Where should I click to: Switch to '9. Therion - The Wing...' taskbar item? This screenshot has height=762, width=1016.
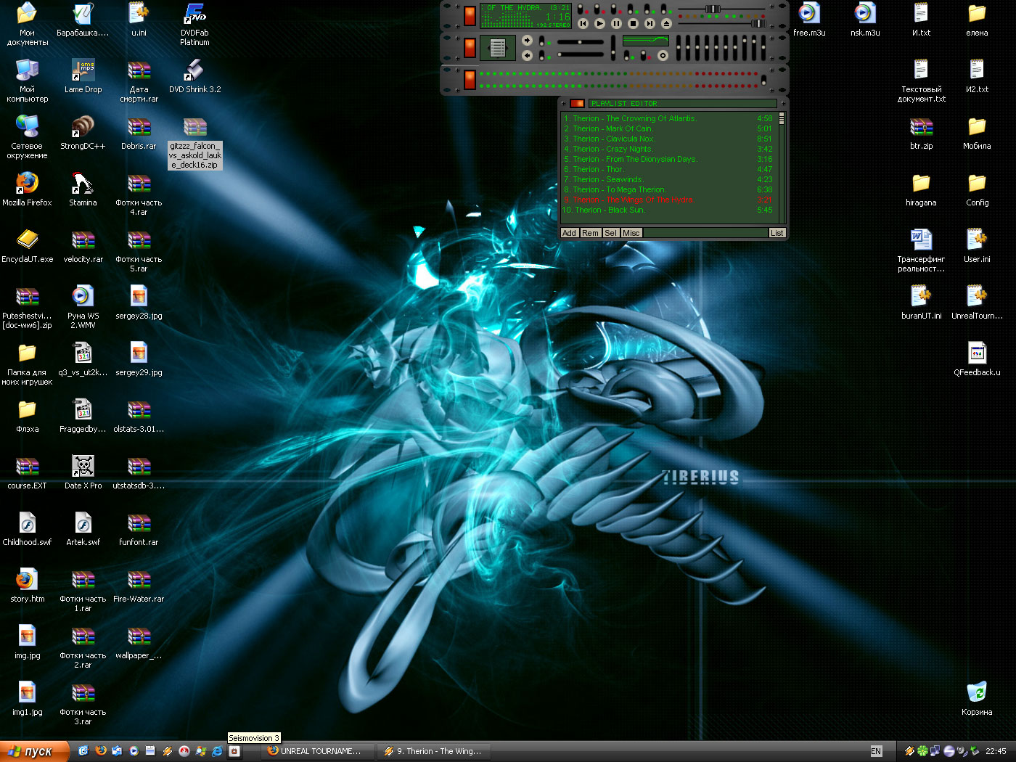pyautogui.click(x=434, y=751)
